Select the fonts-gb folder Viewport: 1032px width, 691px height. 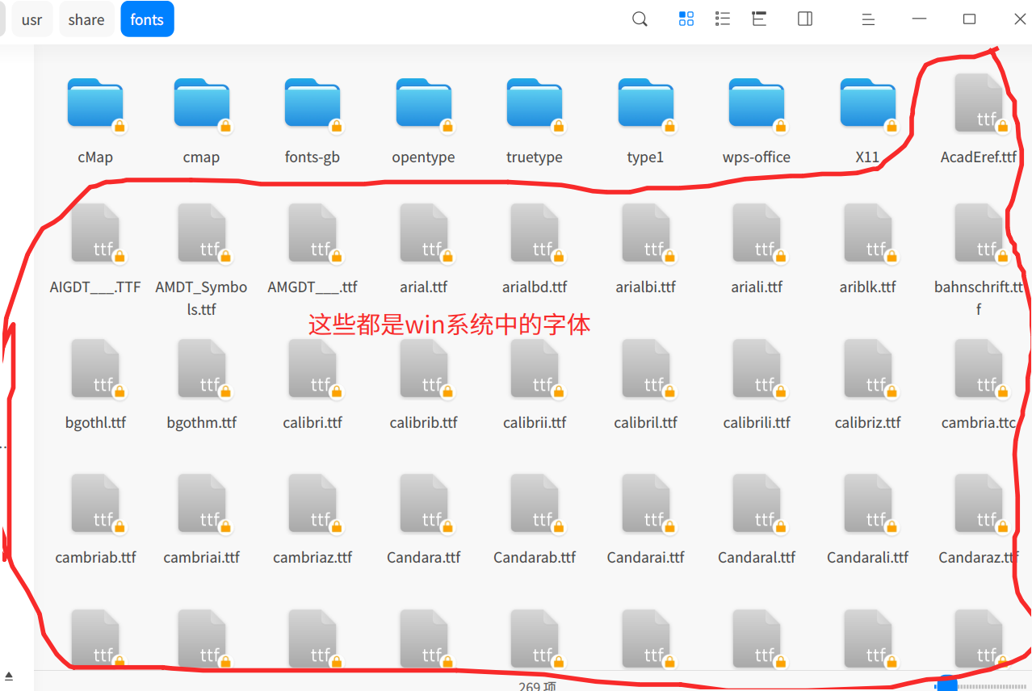313,104
